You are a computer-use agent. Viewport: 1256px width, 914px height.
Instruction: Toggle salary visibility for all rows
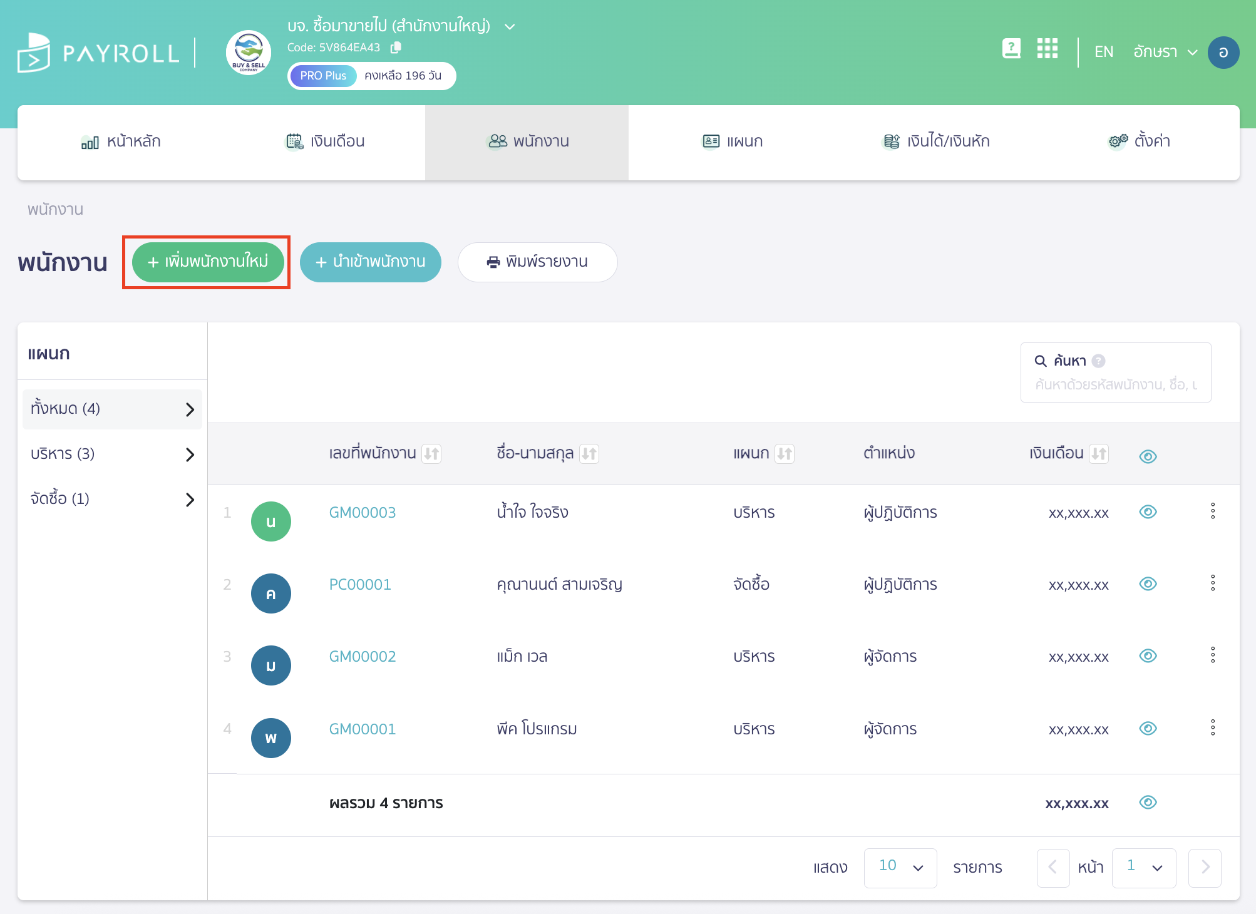[x=1148, y=456]
